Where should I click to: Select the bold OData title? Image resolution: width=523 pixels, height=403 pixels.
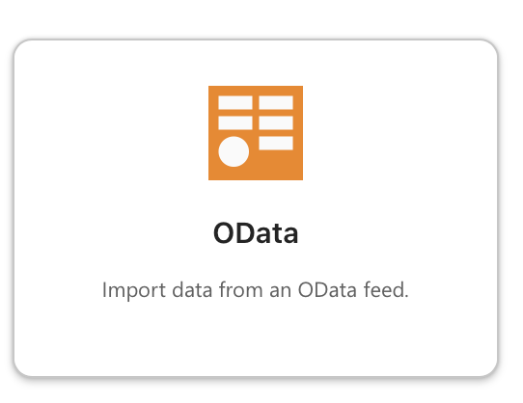[x=256, y=233]
